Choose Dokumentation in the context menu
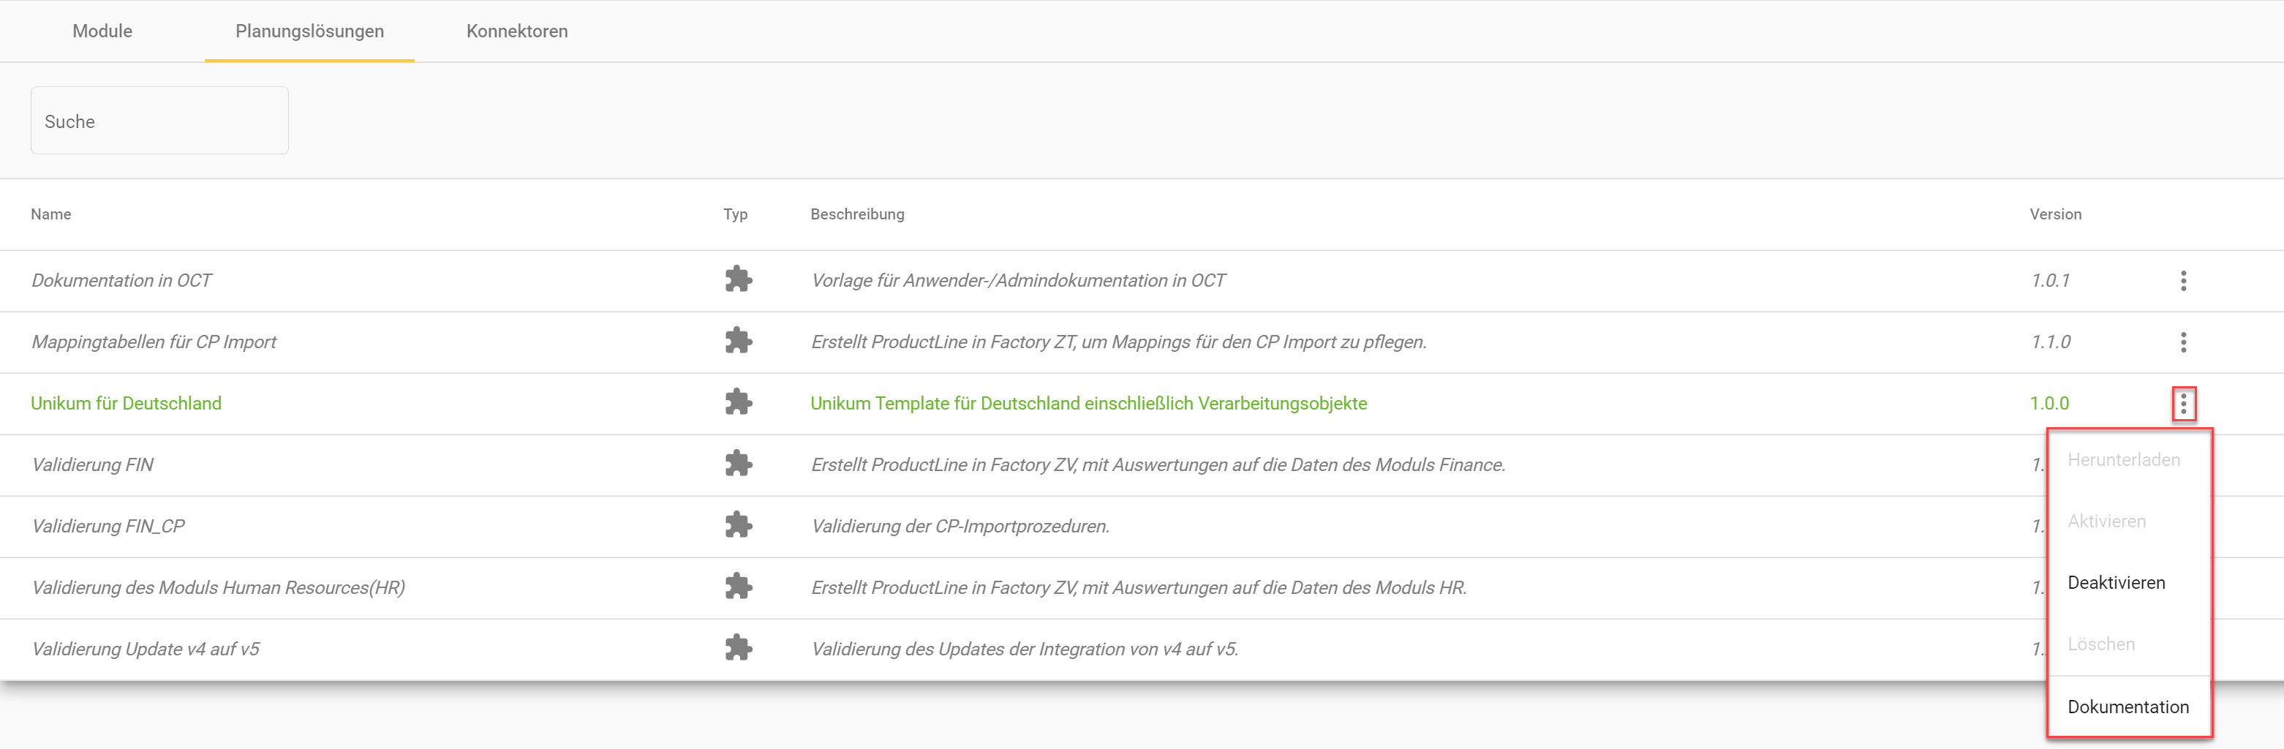The image size is (2284, 749). (x=2127, y=707)
